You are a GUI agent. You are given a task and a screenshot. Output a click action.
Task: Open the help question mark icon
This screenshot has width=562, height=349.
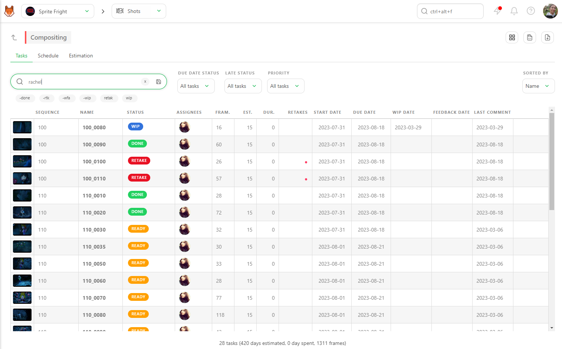[531, 11]
